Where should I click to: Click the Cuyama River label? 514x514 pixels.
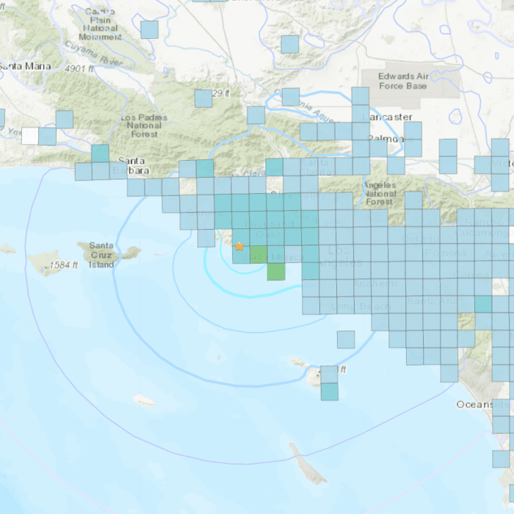pos(94,54)
